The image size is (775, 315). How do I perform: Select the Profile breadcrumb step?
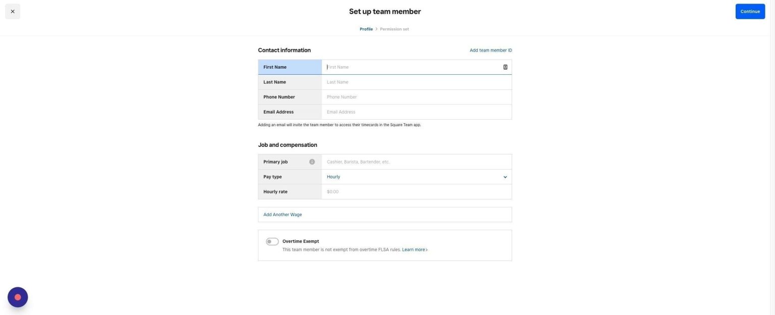(x=366, y=29)
